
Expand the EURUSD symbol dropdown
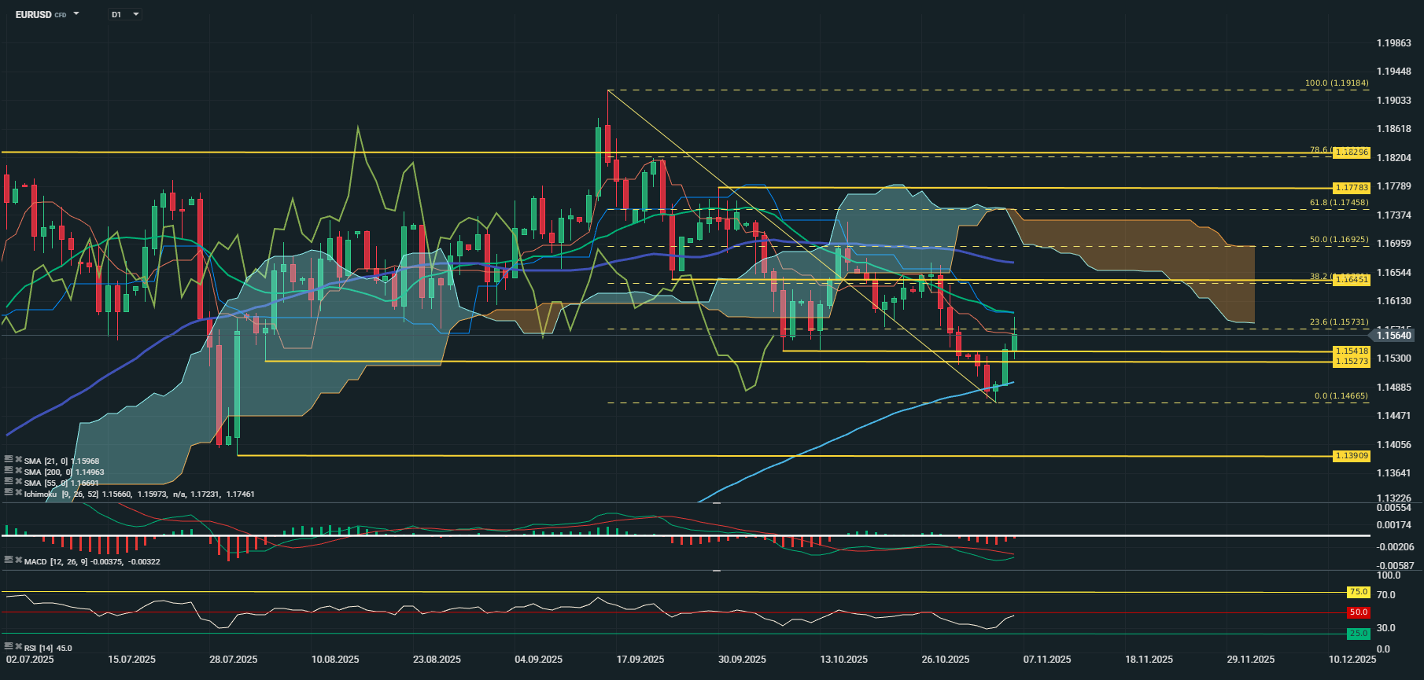click(76, 14)
